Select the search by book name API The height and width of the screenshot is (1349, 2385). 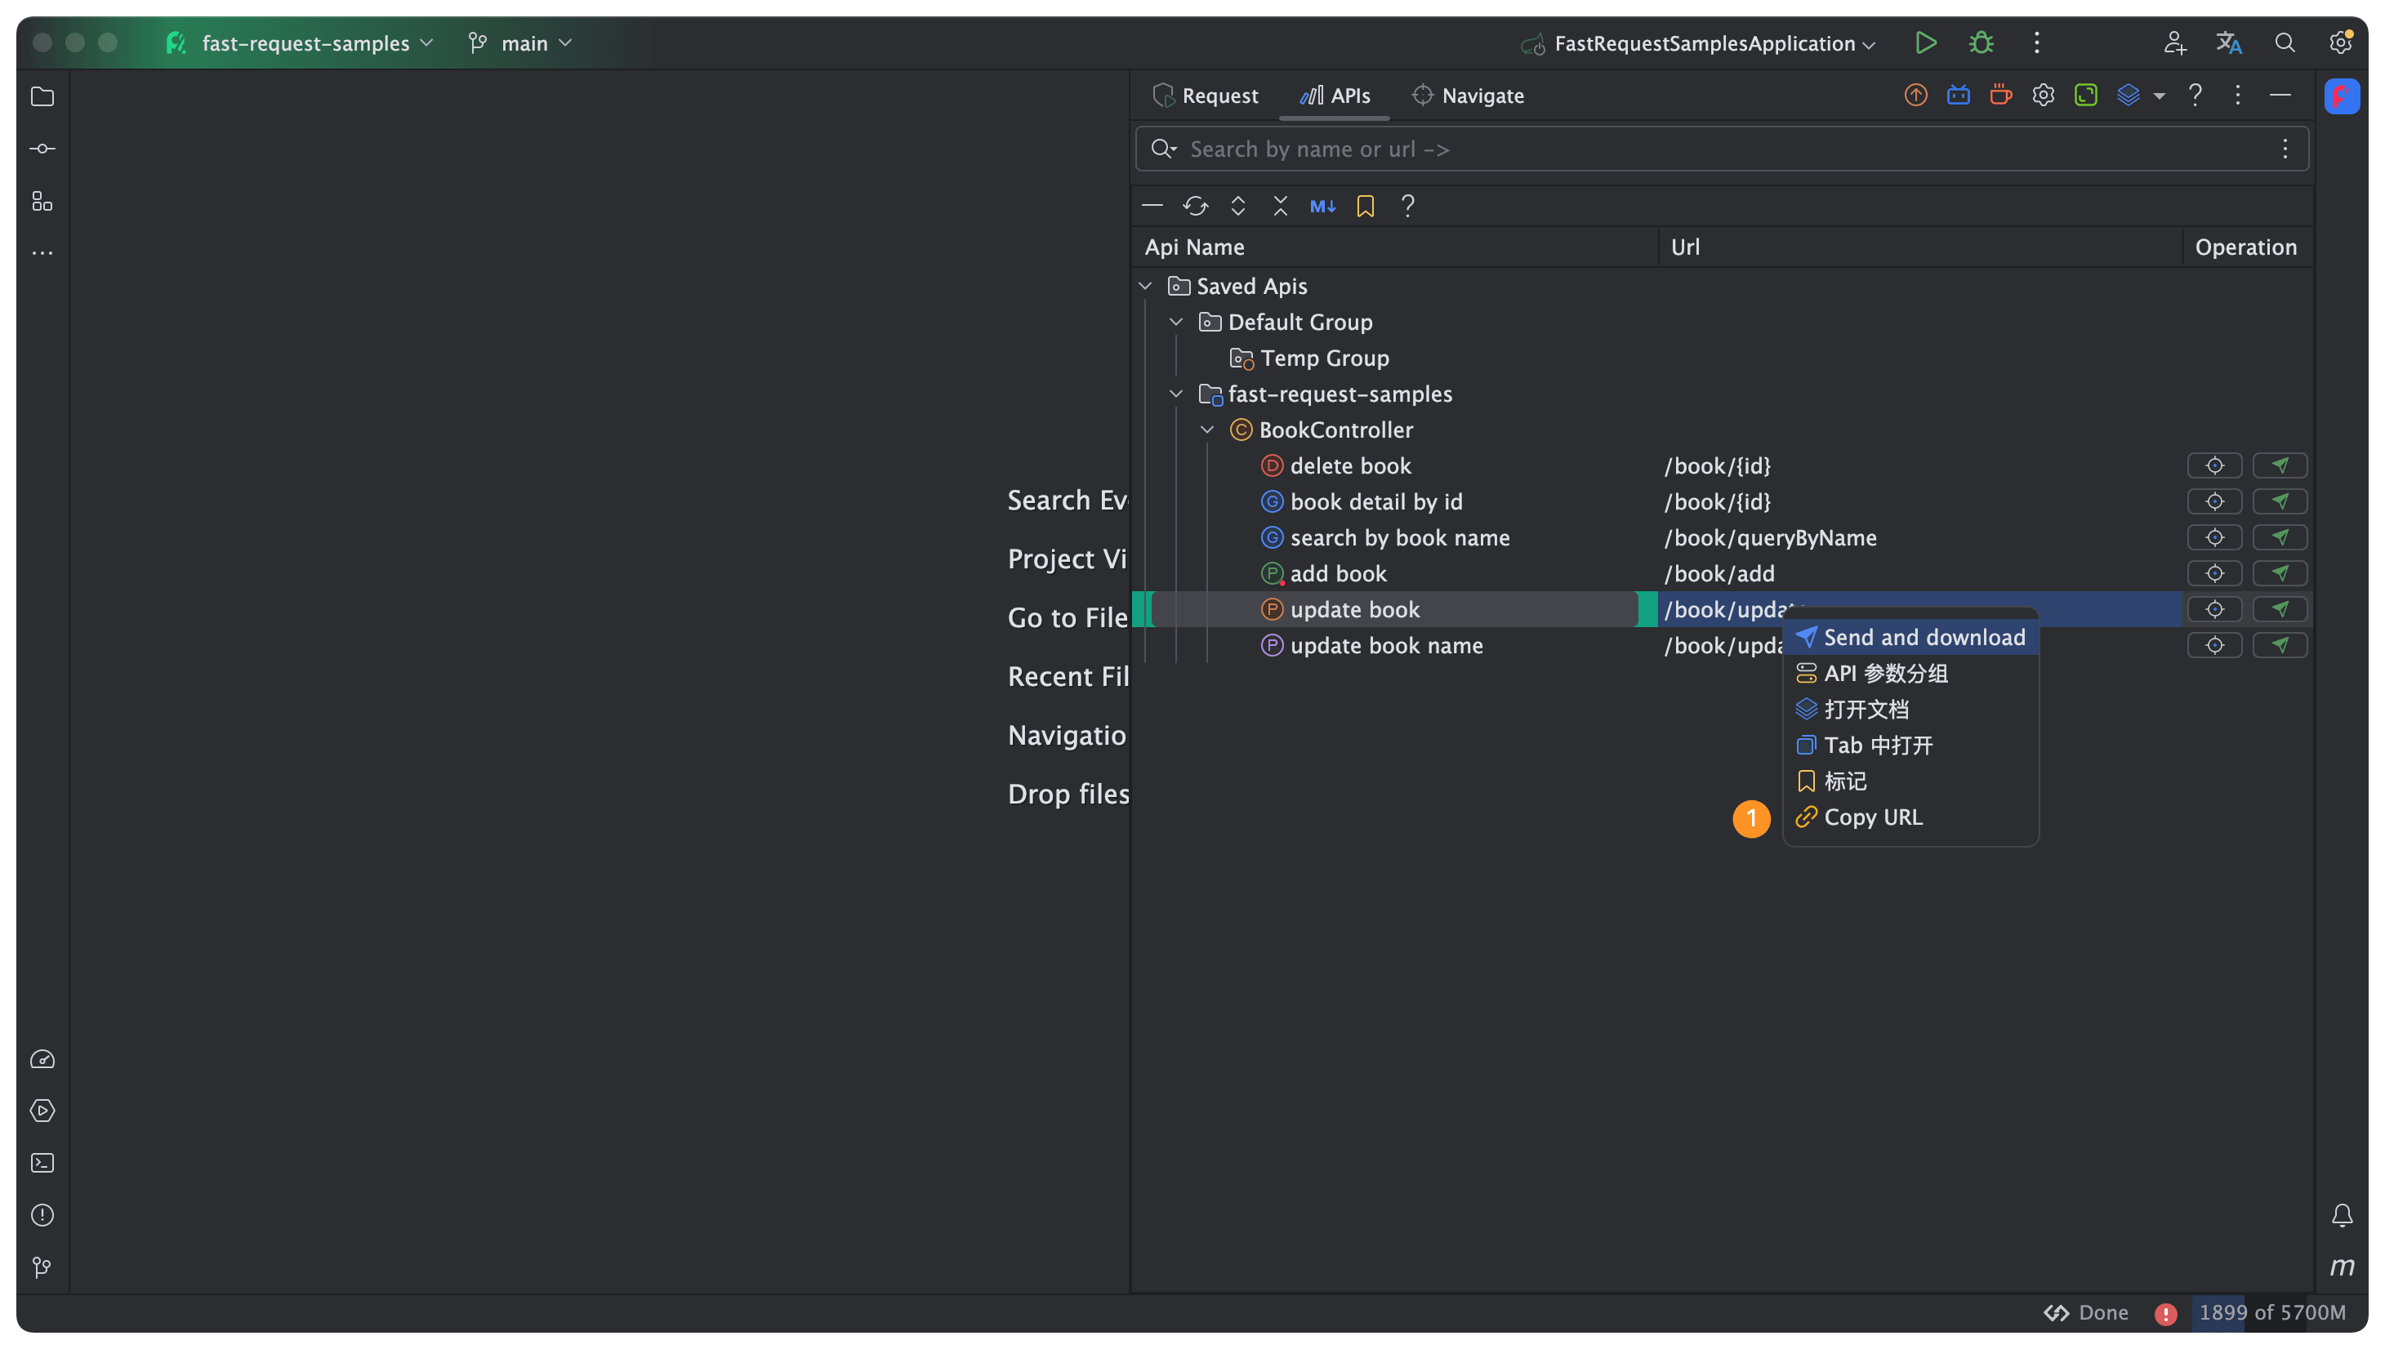click(1399, 537)
